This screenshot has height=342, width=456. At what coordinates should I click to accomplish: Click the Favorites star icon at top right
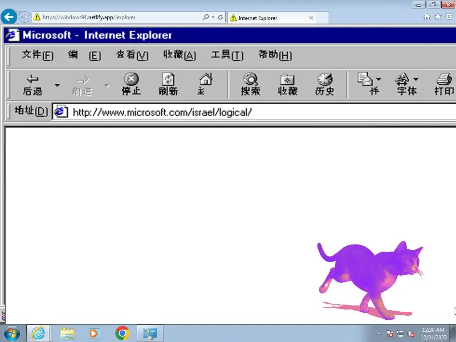point(438,17)
